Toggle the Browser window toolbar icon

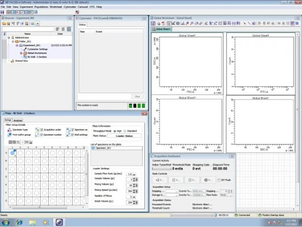point(8,12)
